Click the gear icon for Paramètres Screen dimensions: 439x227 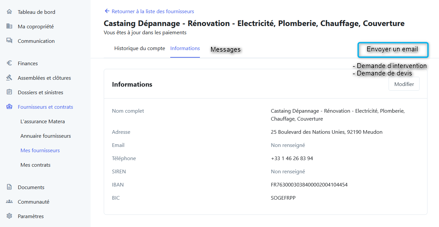(x=9, y=216)
